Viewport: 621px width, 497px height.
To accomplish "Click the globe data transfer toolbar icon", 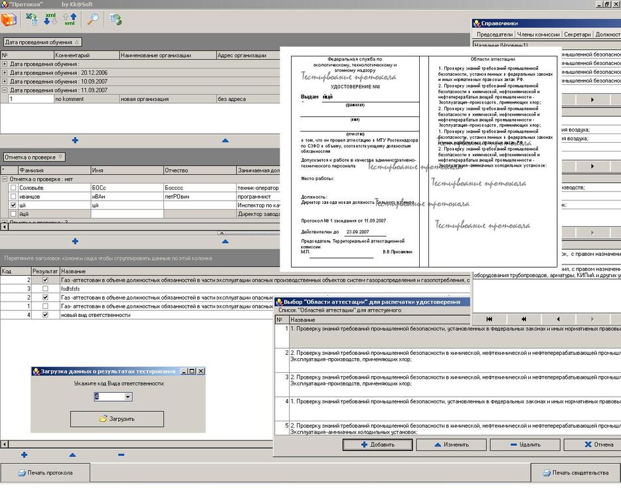I will [116, 19].
